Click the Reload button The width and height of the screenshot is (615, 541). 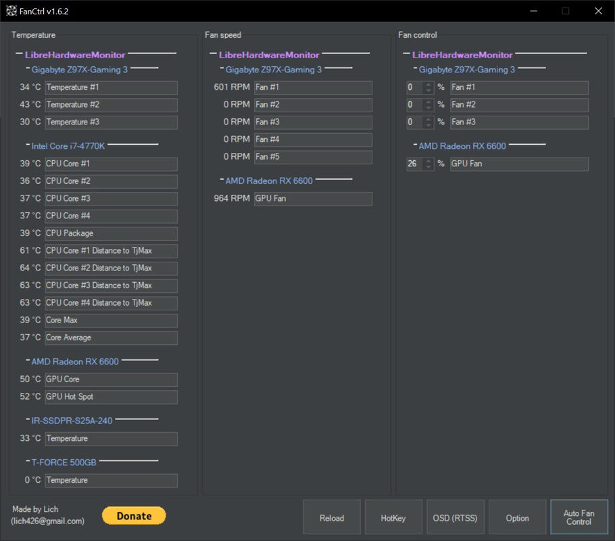click(332, 517)
